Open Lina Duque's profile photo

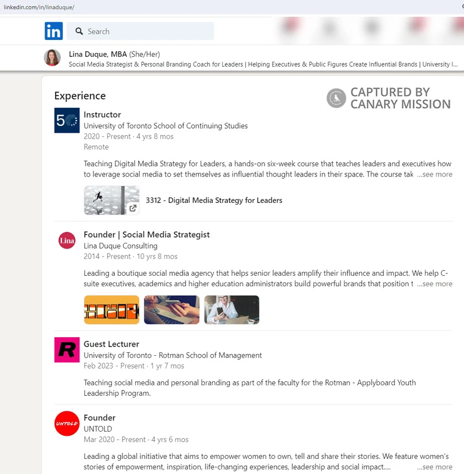click(52, 58)
